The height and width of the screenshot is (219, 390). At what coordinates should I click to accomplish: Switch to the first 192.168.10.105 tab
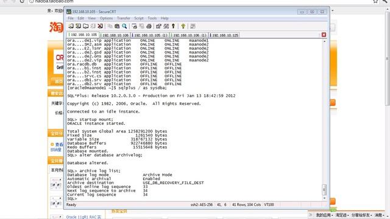click(83, 35)
